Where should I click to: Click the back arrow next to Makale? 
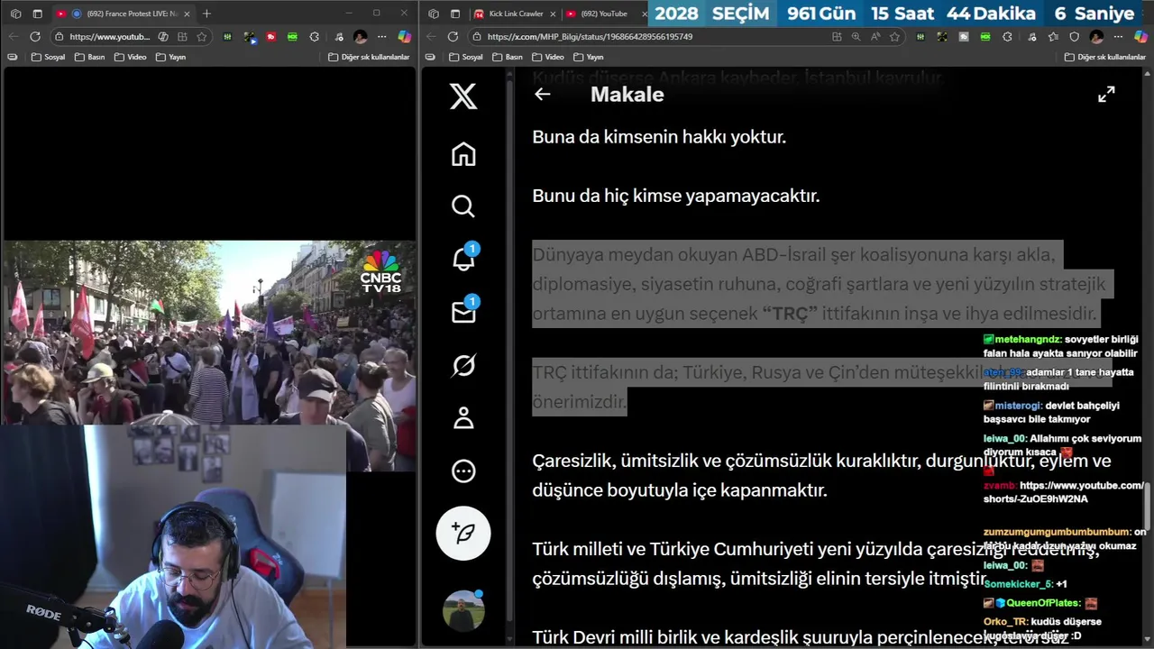tap(542, 94)
